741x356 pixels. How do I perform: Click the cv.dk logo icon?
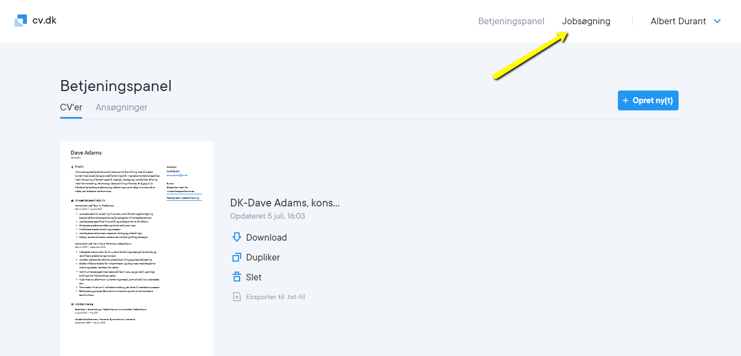coord(20,21)
